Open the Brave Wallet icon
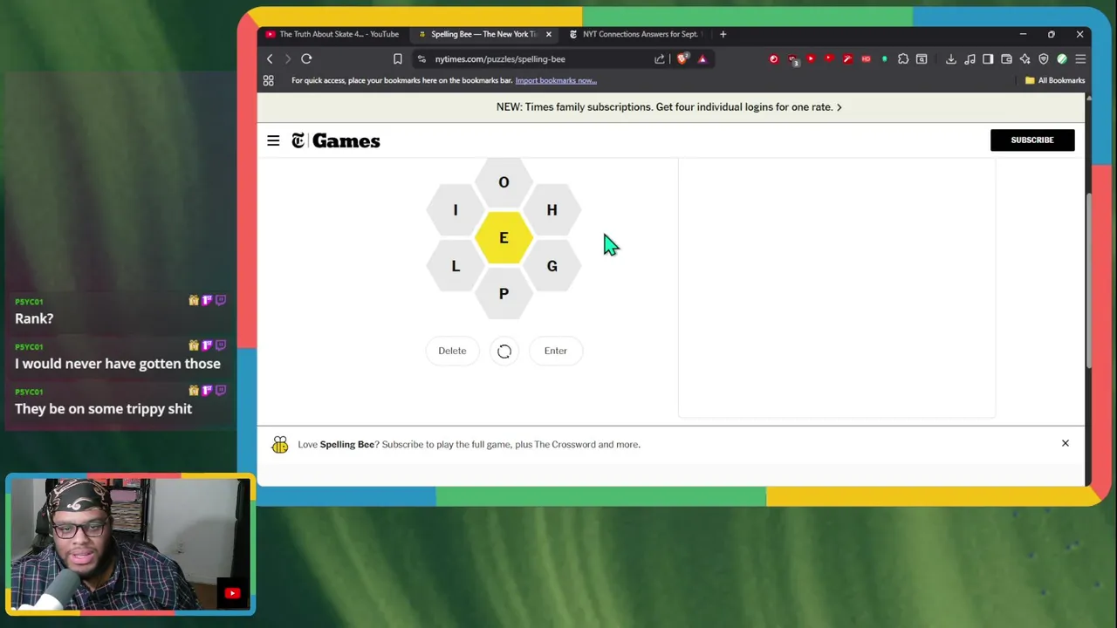Viewport: 1117px width, 628px height. [1006, 58]
